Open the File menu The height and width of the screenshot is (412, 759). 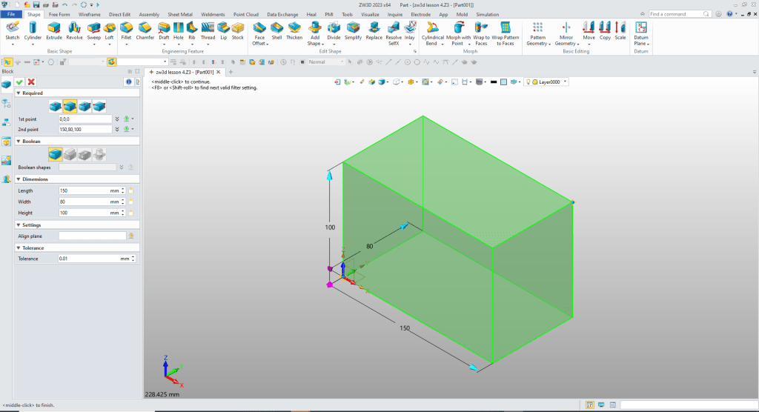[12, 14]
